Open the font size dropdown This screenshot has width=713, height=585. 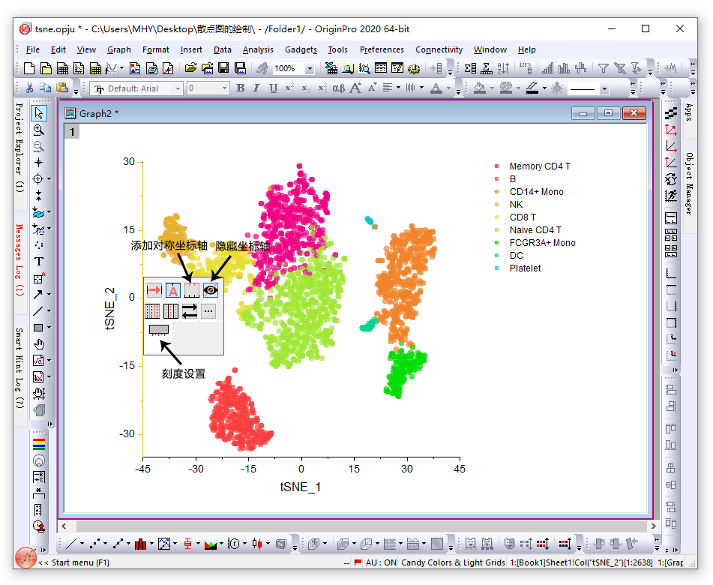pyautogui.click(x=224, y=88)
